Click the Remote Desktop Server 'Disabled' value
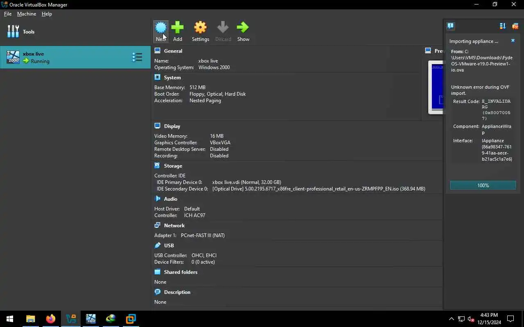Screen dimensions: 524x327 [x=219, y=149]
